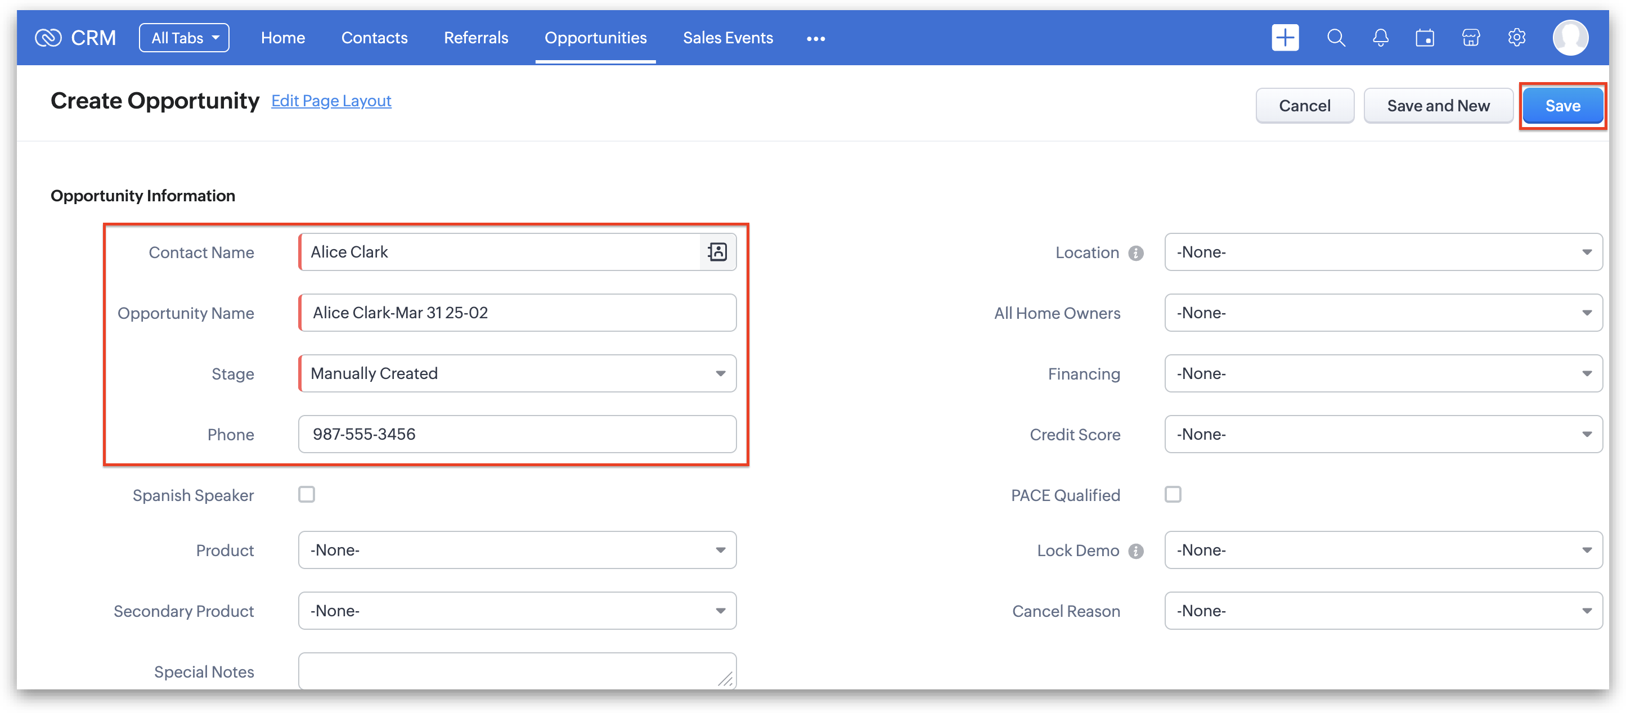Click the plus create-new icon
The width and height of the screenshot is (1626, 713).
coord(1284,38)
